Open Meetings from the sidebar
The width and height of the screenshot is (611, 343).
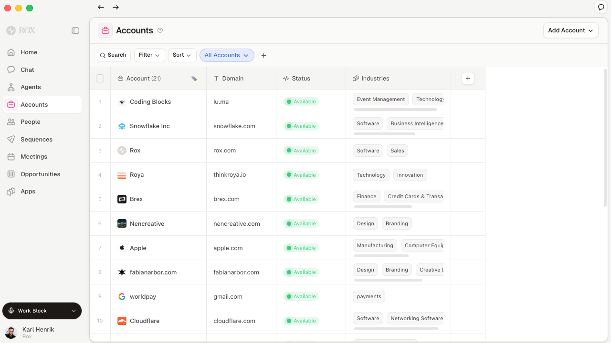coord(42,157)
